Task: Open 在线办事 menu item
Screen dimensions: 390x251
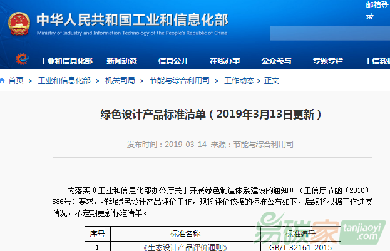Action: click(x=225, y=61)
